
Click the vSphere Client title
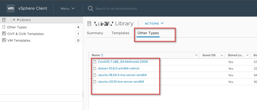[x=33, y=8]
